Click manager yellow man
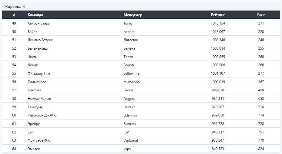 pos(133,74)
